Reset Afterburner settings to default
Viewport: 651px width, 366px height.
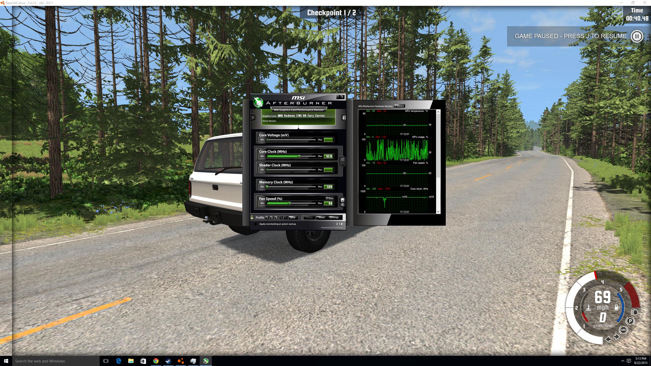[322, 217]
